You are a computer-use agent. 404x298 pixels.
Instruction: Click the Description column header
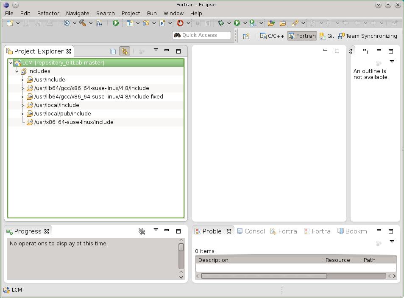point(259,260)
